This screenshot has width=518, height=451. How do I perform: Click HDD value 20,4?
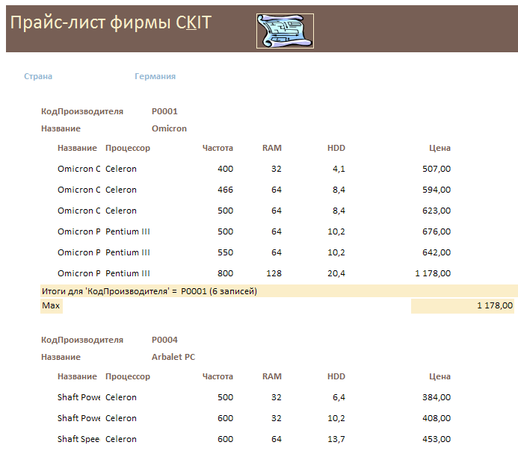[336, 273]
